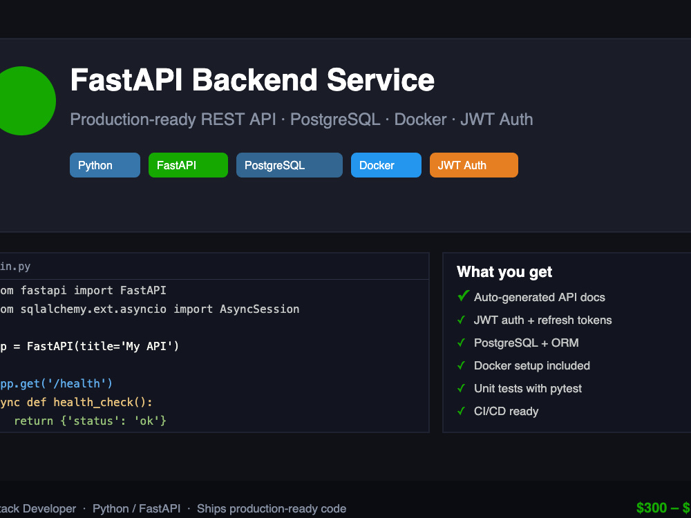Click the PostgreSQL + ORM feature text
The height and width of the screenshot is (518, 691).
click(526, 343)
